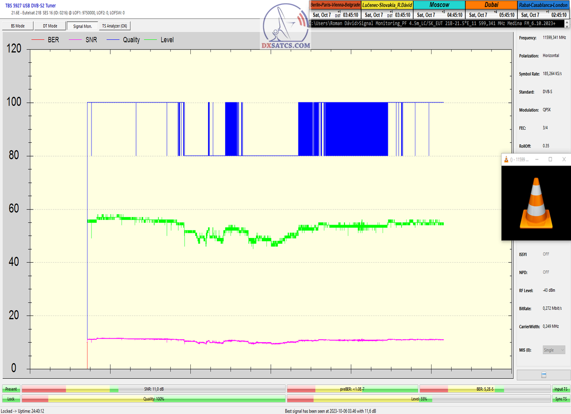Open the TS Analyzer (OK) tab
Image resolution: width=571 pixels, height=414 pixels.
tap(114, 26)
